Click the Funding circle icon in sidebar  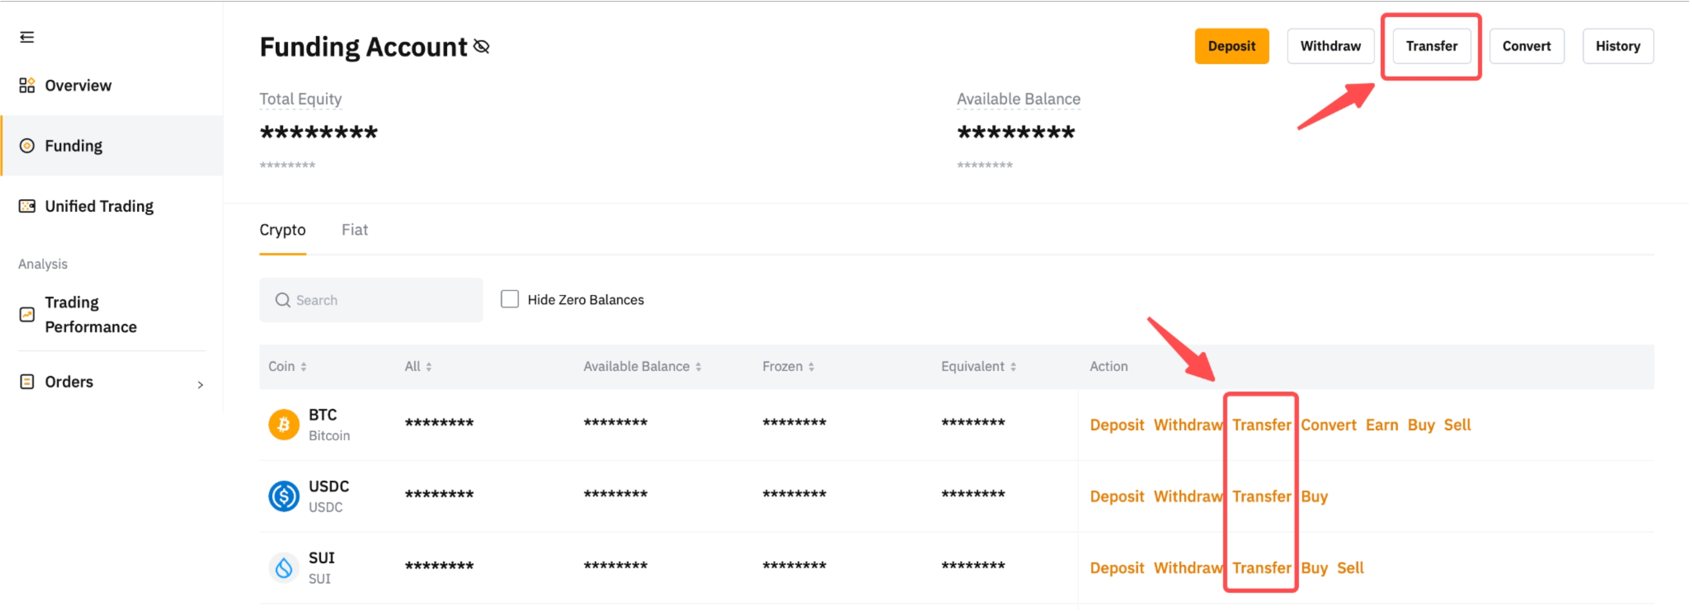click(x=27, y=146)
